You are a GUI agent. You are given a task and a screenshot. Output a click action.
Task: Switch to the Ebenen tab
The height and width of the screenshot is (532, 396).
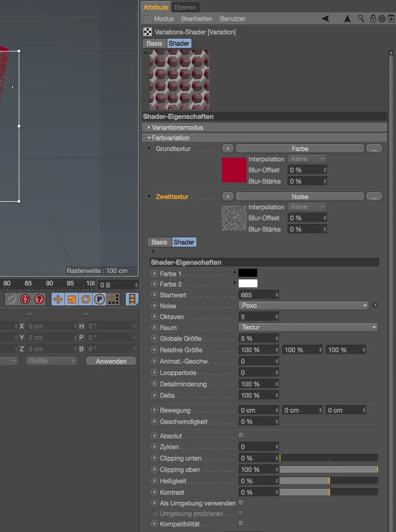coord(185,7)
